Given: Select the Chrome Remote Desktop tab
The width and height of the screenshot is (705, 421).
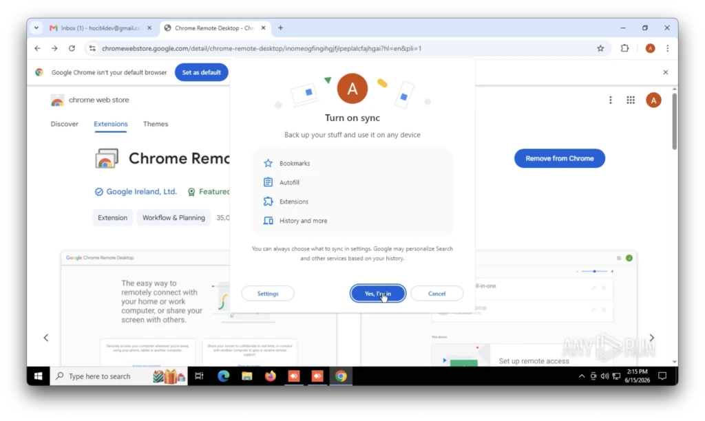Looking at the screenshot, I should tap(215, 28).
